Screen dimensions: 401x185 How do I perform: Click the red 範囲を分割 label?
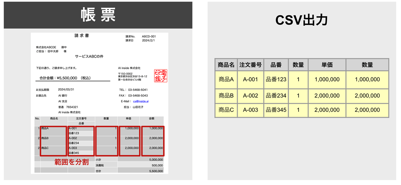[x=72, y=162]
